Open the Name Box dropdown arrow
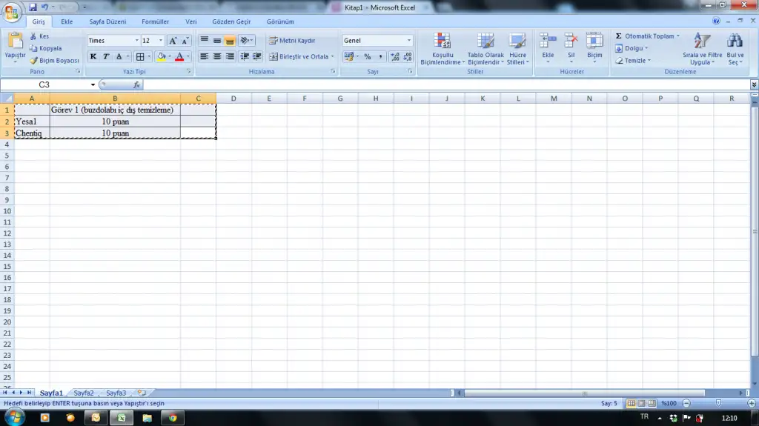Viewport: 759px width, 426px height. [x=93, y=85]
